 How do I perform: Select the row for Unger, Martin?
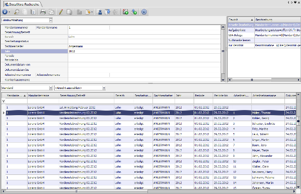coord(150,140)
